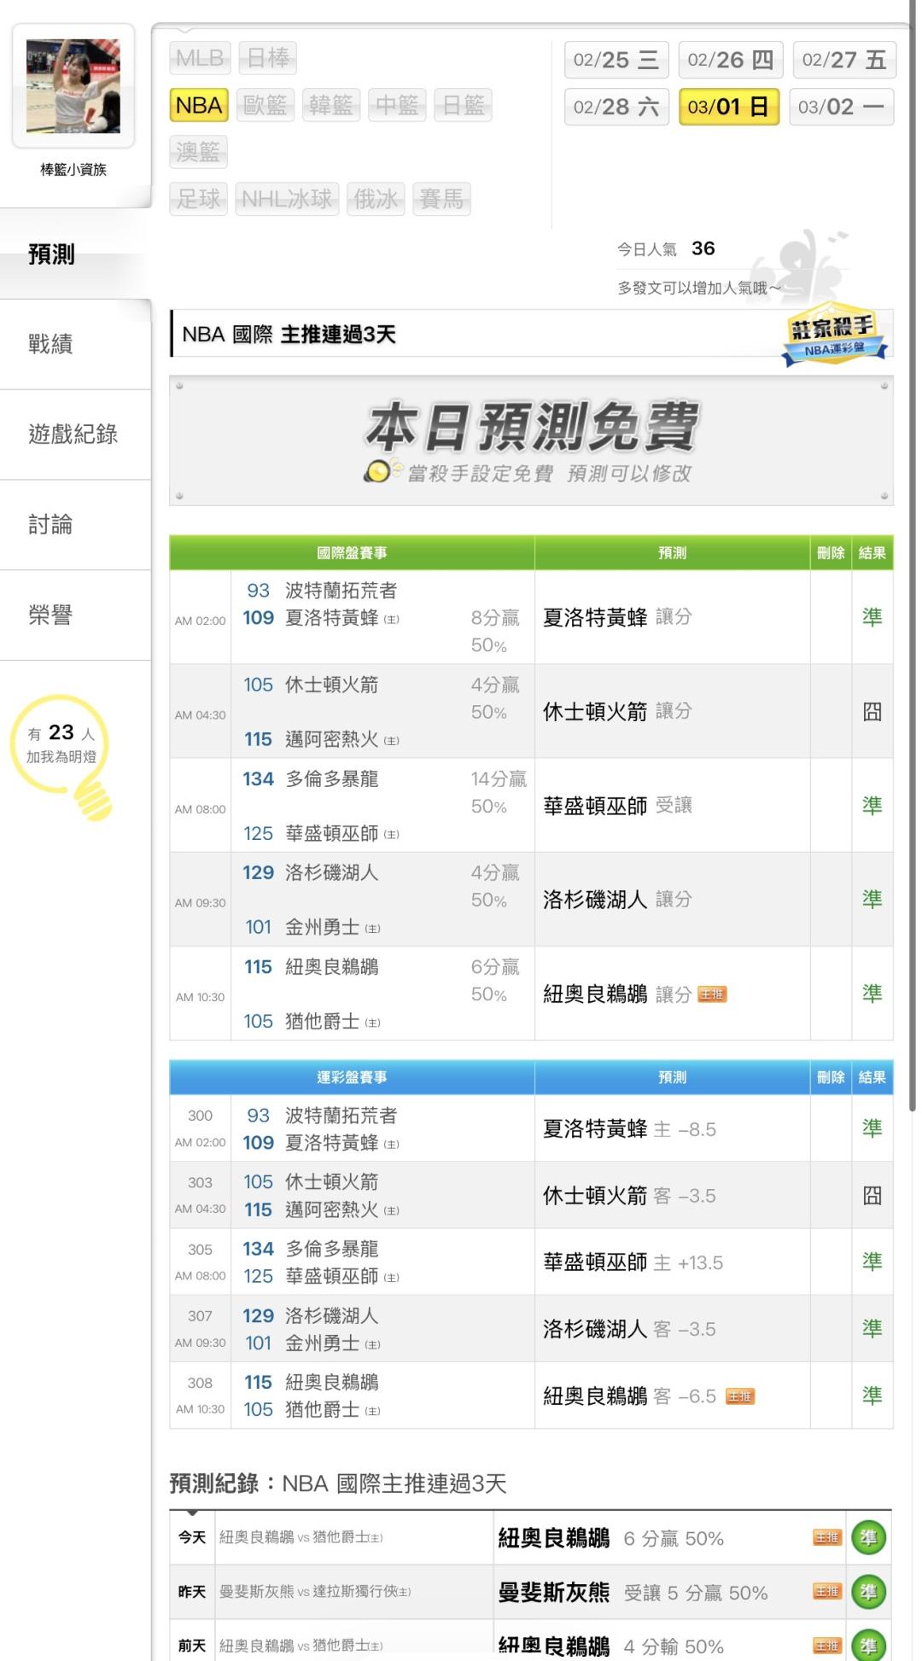Select the 足球 tab
Image resolution: width=922 pixels, height=1661 pixels.
[198, 199]
